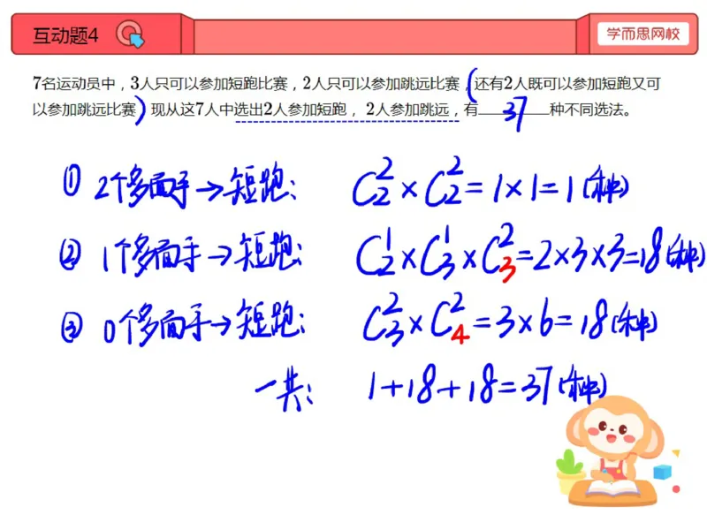Click the text '7名运动员中'

pyautogui.click(x=74, y=83)
